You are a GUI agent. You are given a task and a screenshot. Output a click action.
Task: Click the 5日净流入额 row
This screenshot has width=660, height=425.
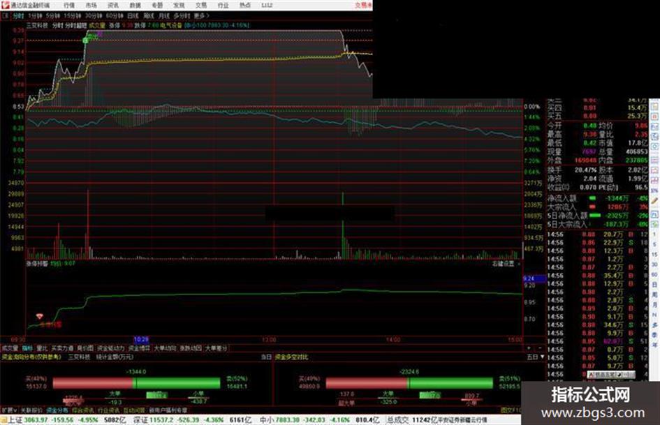click(598, 216)
